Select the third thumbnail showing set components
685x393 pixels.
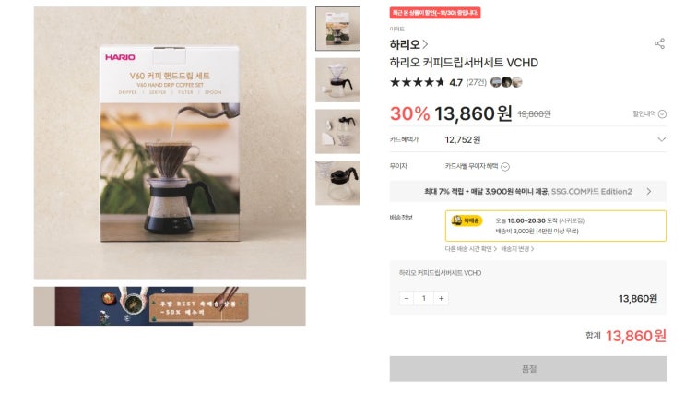pyautogui.click(x=337, y=131)
